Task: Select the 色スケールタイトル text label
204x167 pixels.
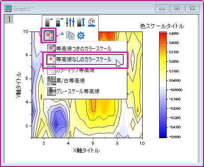Action: coord(162,26)
